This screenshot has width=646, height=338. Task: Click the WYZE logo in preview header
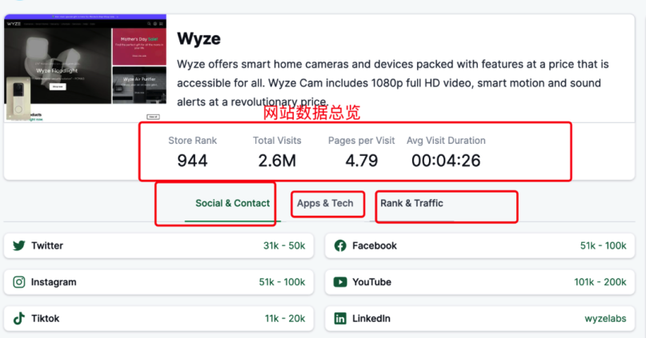(x=14, y=24)
